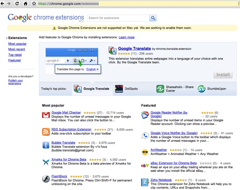Select StumbleUpon in today's top picks
Image resolution: width=240 pixels, height=190 pixels.
[x=216, y=89]
